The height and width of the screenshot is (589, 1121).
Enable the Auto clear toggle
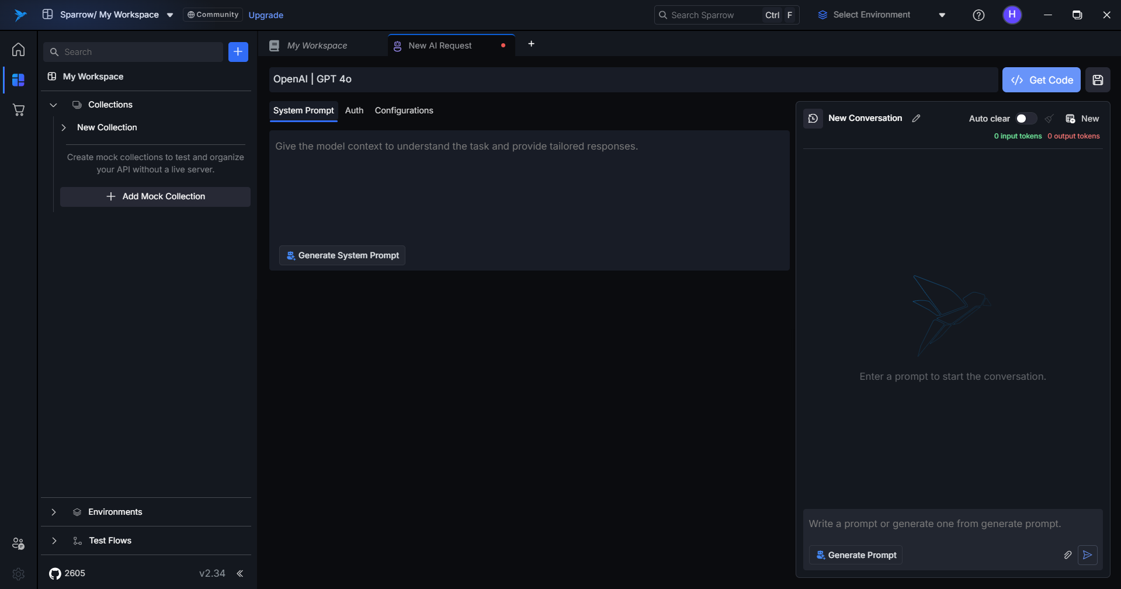pos(1025,119)
